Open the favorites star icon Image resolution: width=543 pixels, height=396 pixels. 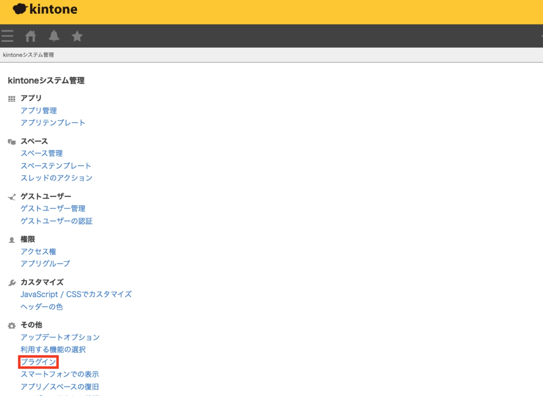pos(77,36)
